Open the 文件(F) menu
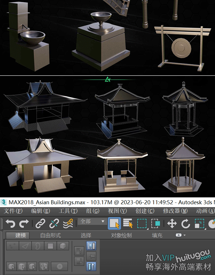 coord(13,211)
